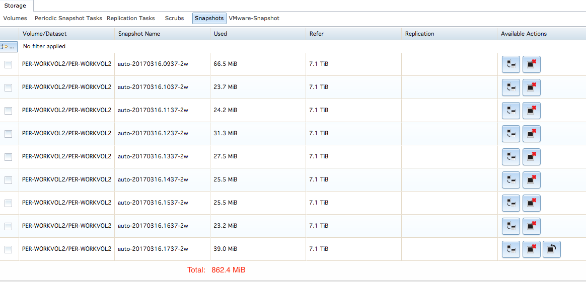586x282 pixels.
Task: Check the box for auto-20170316.1437-2w
Action: click(8, 180)
